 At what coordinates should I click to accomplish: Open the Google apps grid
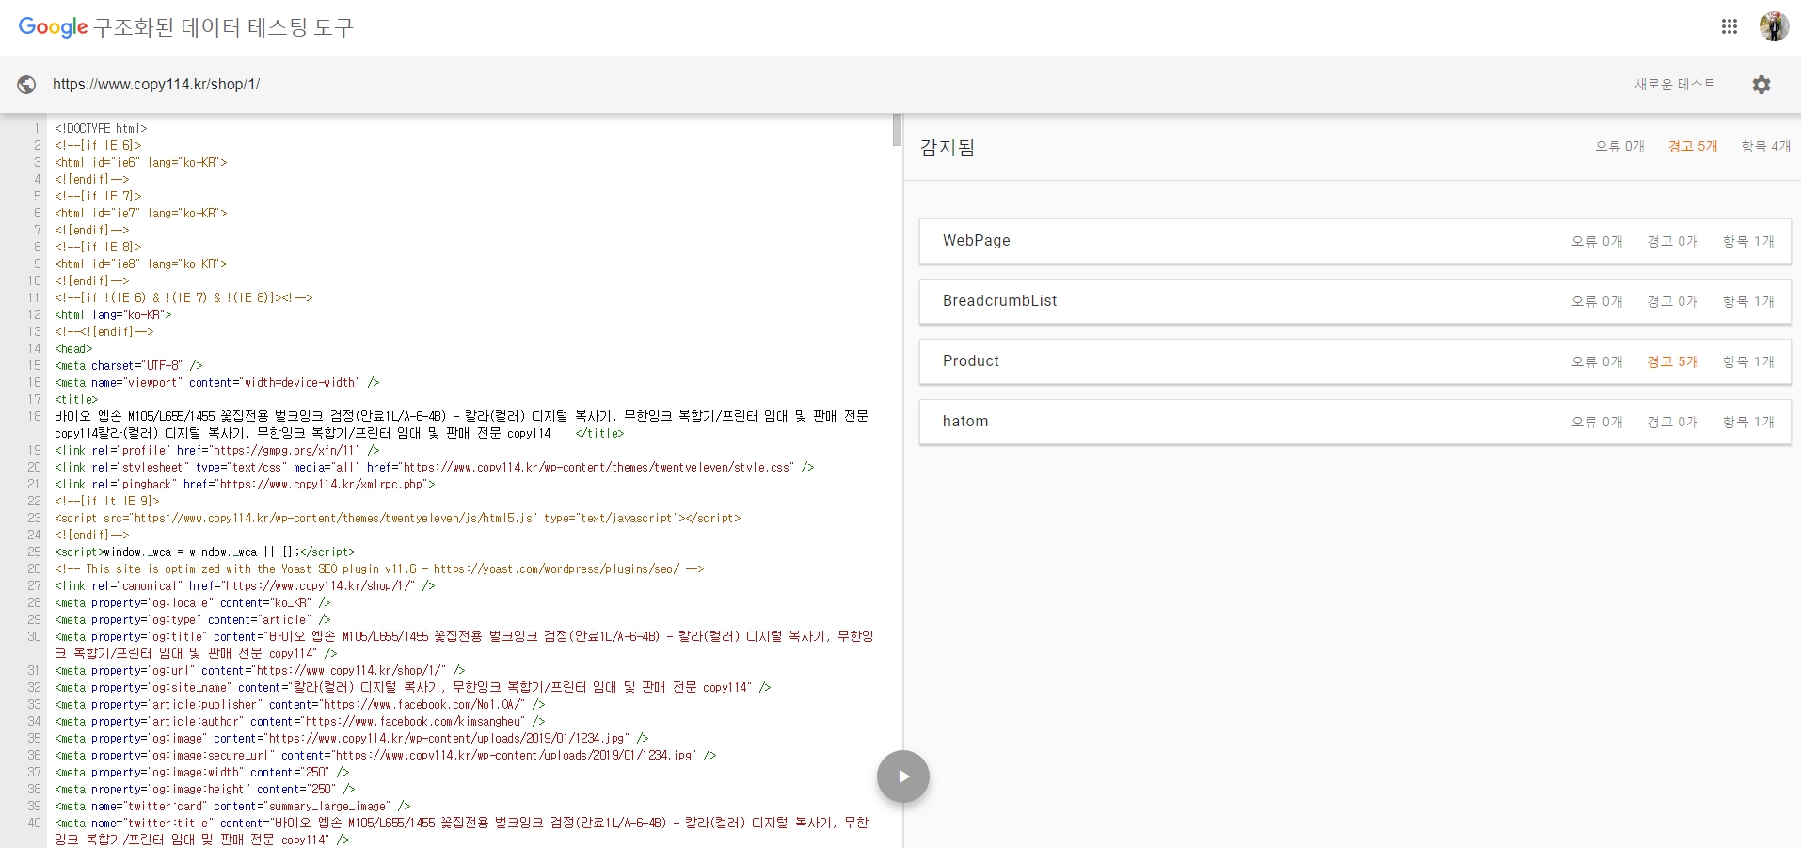coord(1729,27)
